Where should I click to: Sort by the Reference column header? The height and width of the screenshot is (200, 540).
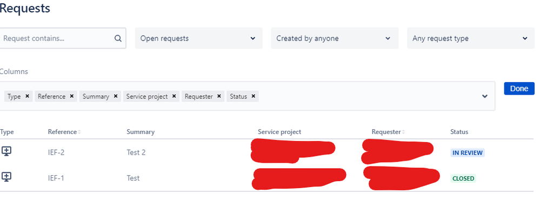pos(64,132)
